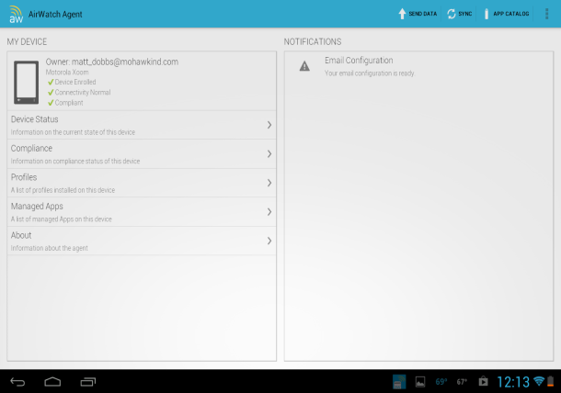Viewport: 561px width, 393px height.
Task: Tap the warning triangle notification icon
Action: 304,66
